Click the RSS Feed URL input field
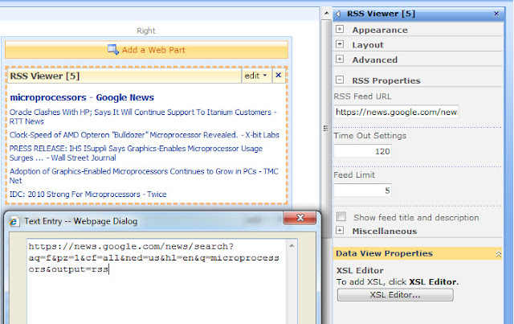The image size is (514, 324). pyautogui.click(x=396, y=112)
